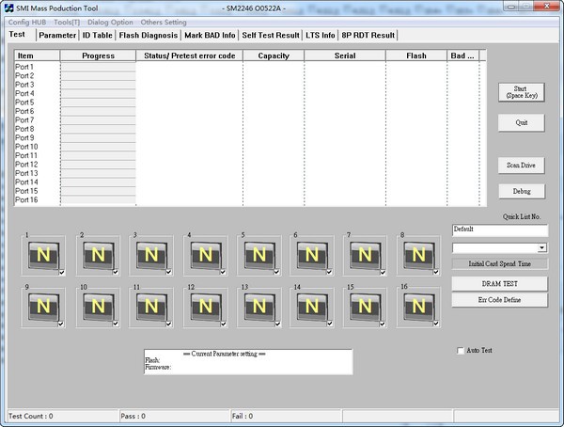Click the port 13 status N icon
The image size is (564, 427).
click(x=259, y=307)
